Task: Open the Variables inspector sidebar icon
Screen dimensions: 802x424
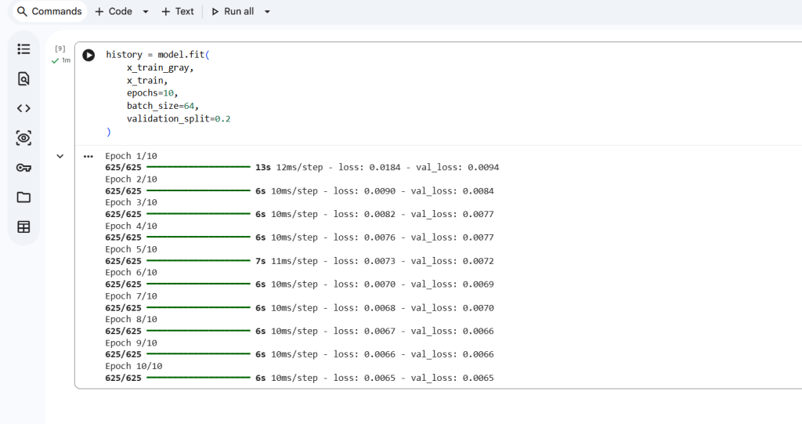Action: pyautogui.click(x=23, y=138)
